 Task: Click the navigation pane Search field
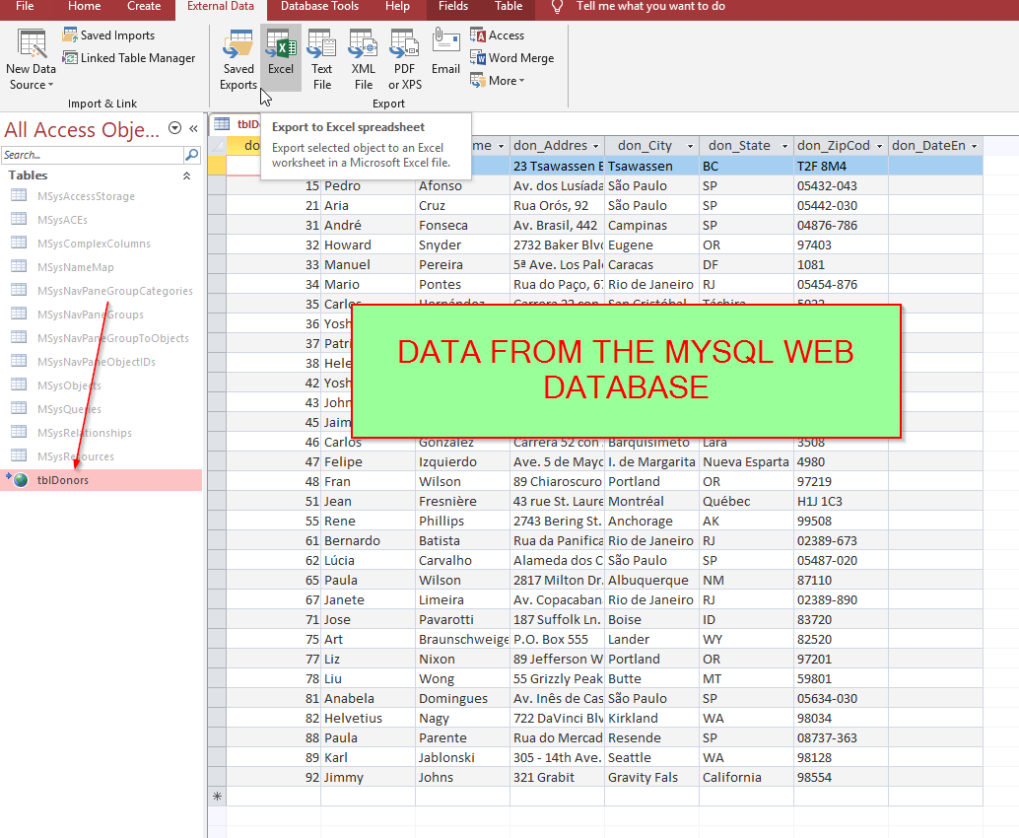93,155
